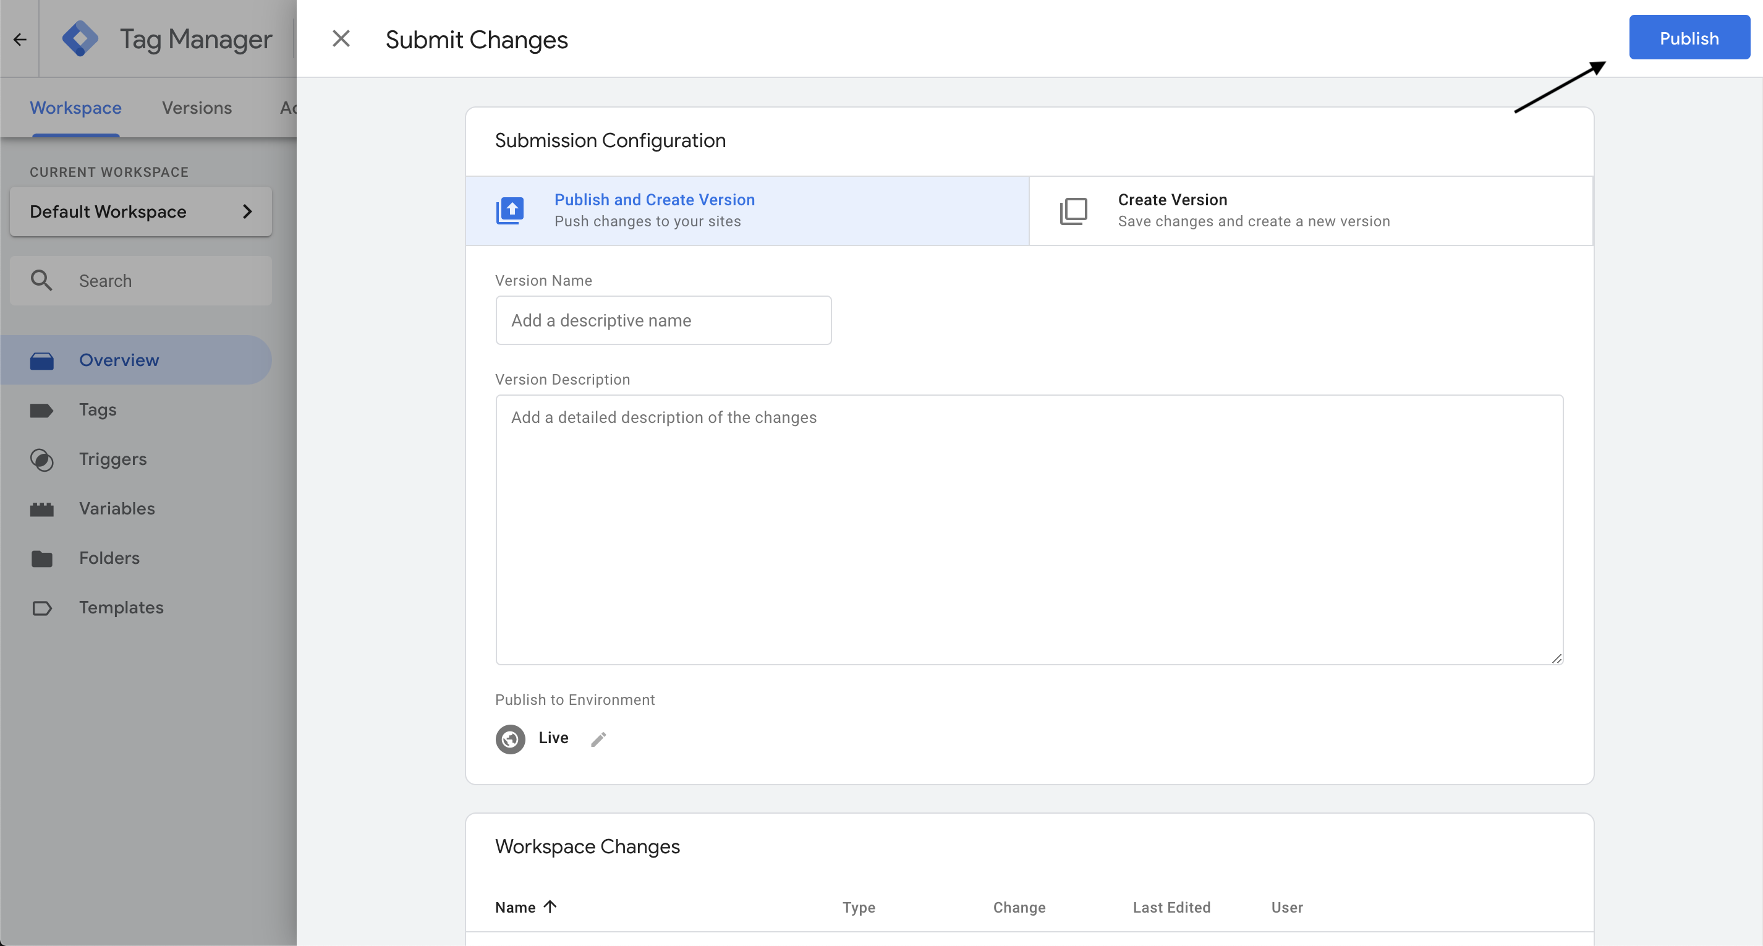Open the Search icon in sidebar

(x=41, y=280)
